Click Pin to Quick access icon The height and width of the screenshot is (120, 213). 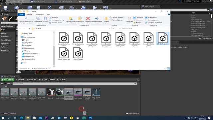26,18
